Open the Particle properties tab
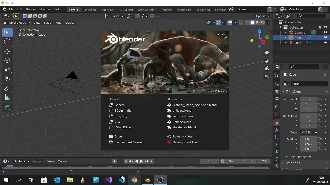 (x=277, y=137)
